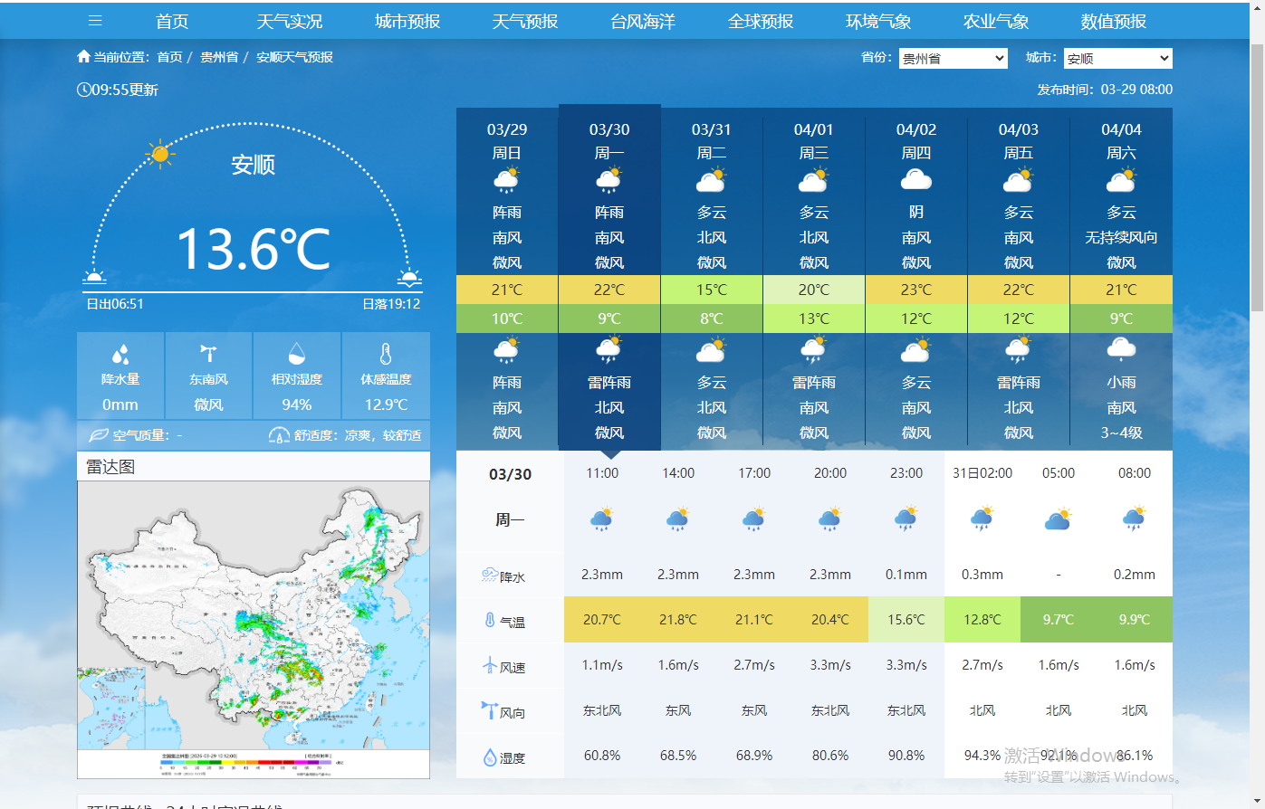Click the home icon in breadcrumb

[x=84, y=57]
